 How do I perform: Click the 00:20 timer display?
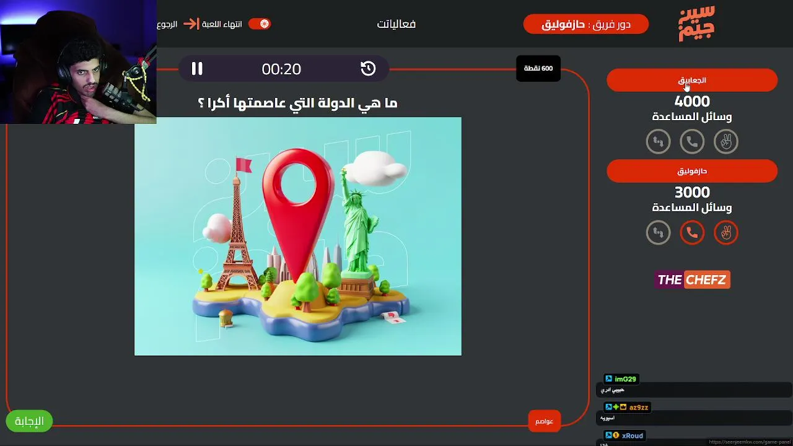click(281, 69)
